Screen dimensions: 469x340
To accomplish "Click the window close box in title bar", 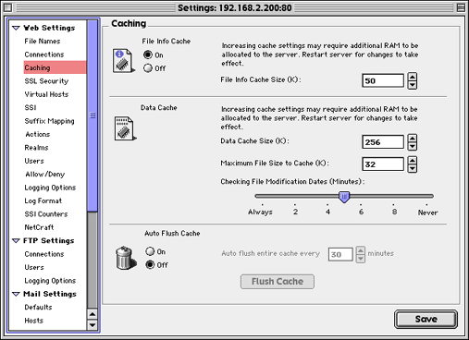I will (7, 7).
